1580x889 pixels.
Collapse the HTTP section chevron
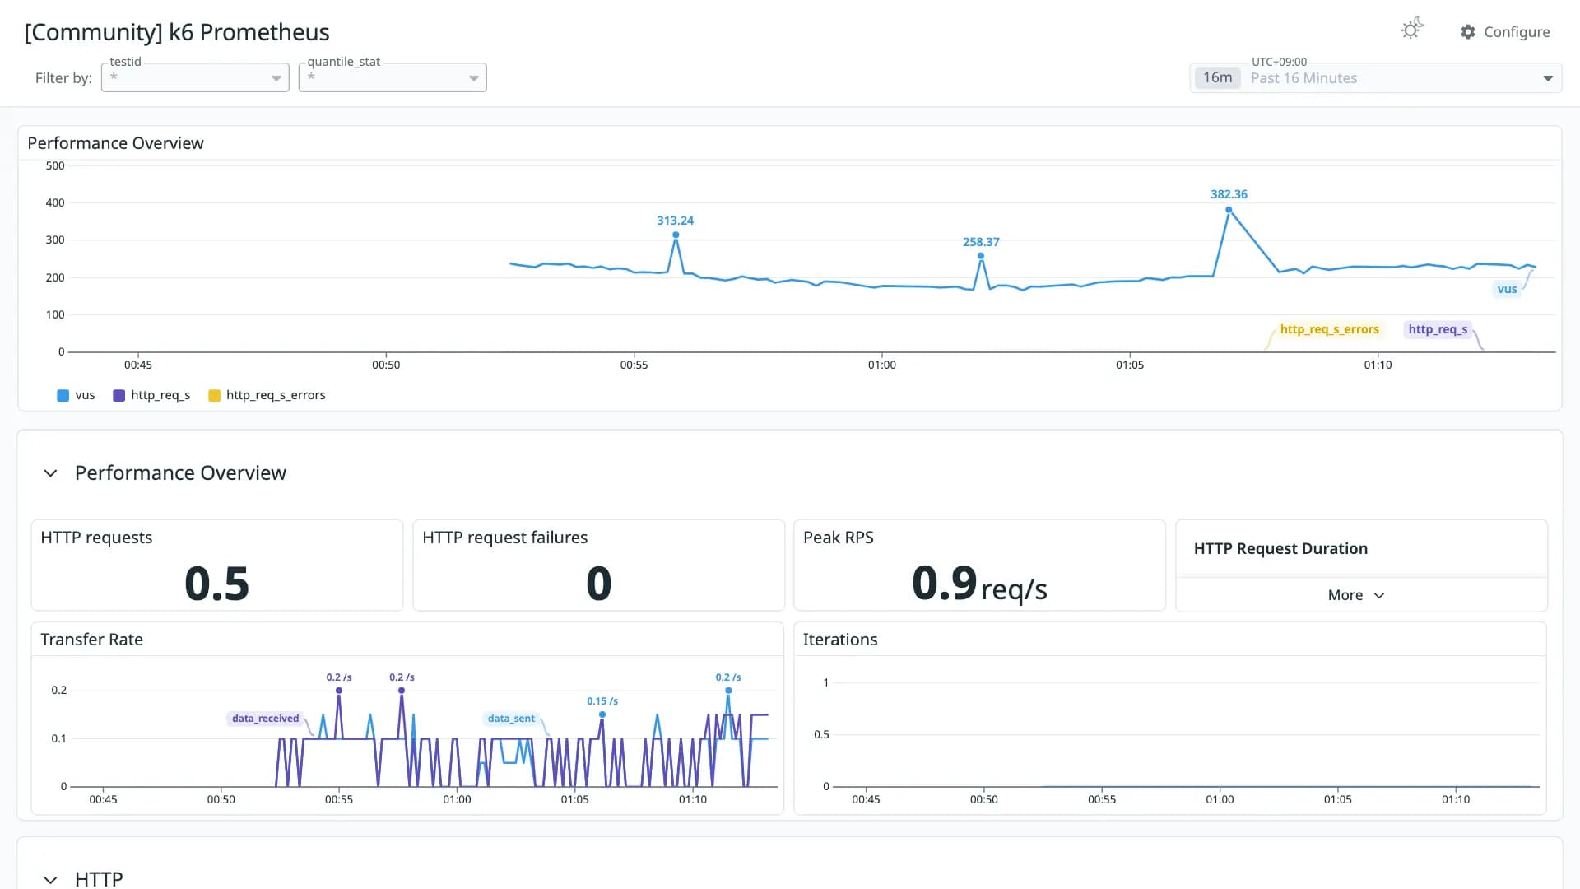tap(50, 880)
